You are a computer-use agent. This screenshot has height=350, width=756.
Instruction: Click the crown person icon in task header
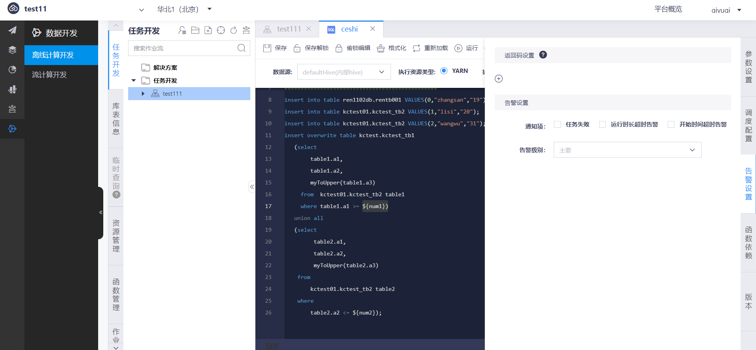tap(246, 30)
